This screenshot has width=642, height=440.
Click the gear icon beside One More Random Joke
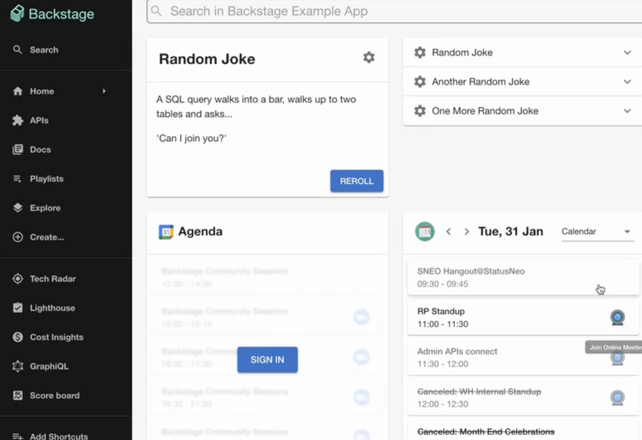coord(420,111)
